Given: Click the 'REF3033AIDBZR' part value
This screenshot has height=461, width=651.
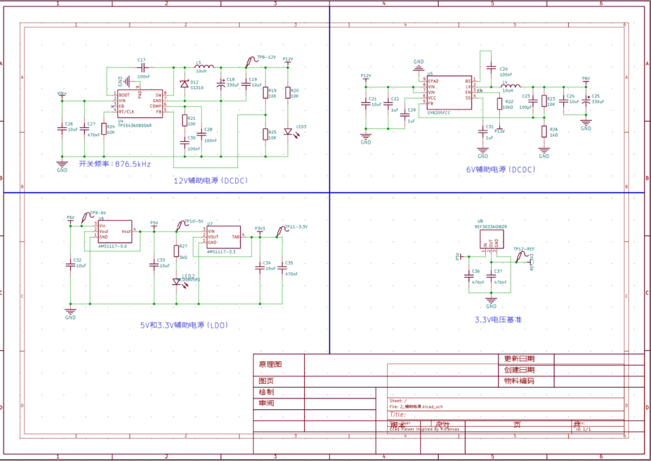Looking at the screenshot, I should click(491, 227).
